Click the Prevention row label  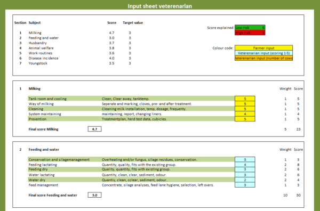point(37,119)
